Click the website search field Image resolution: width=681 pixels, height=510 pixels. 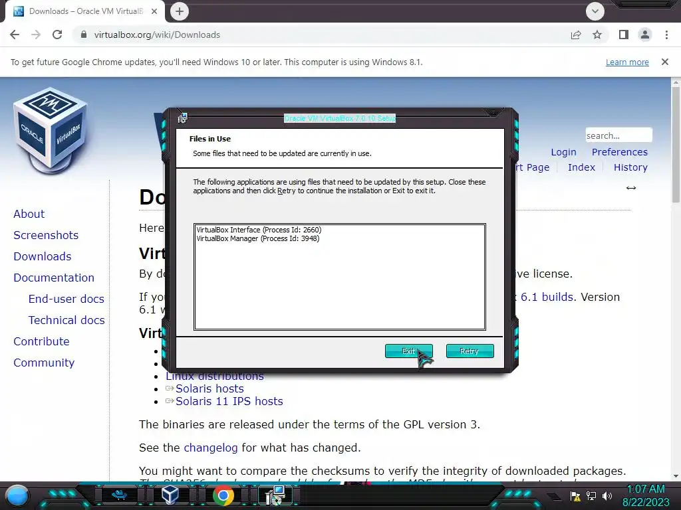[x=618, y=135]
